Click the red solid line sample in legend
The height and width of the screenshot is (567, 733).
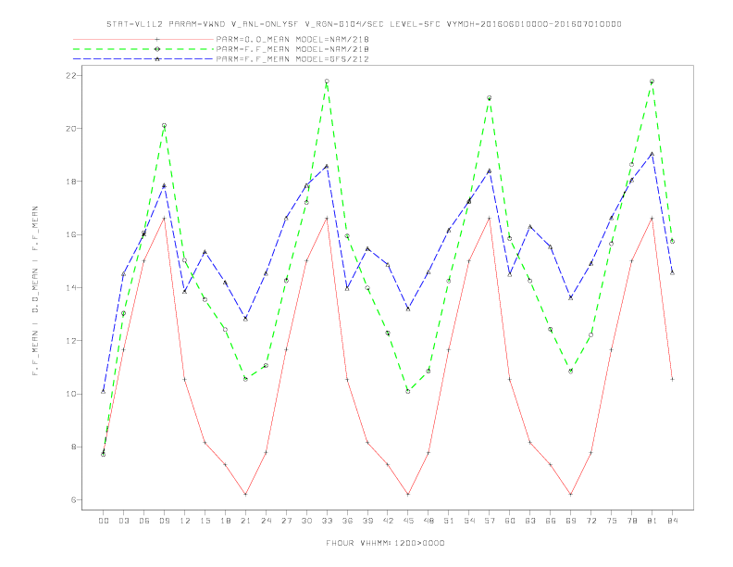coord(143,39)
